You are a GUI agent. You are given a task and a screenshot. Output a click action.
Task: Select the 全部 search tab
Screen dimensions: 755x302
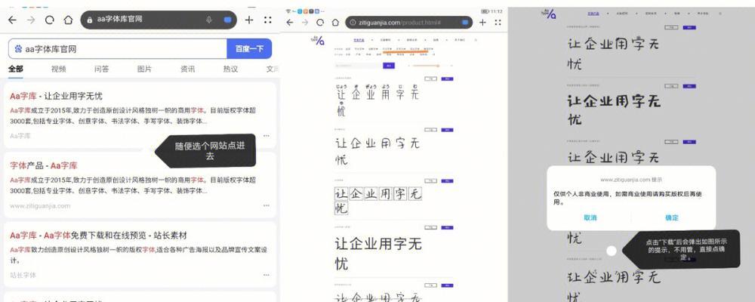pyautogui.click(x=15, y=69)
